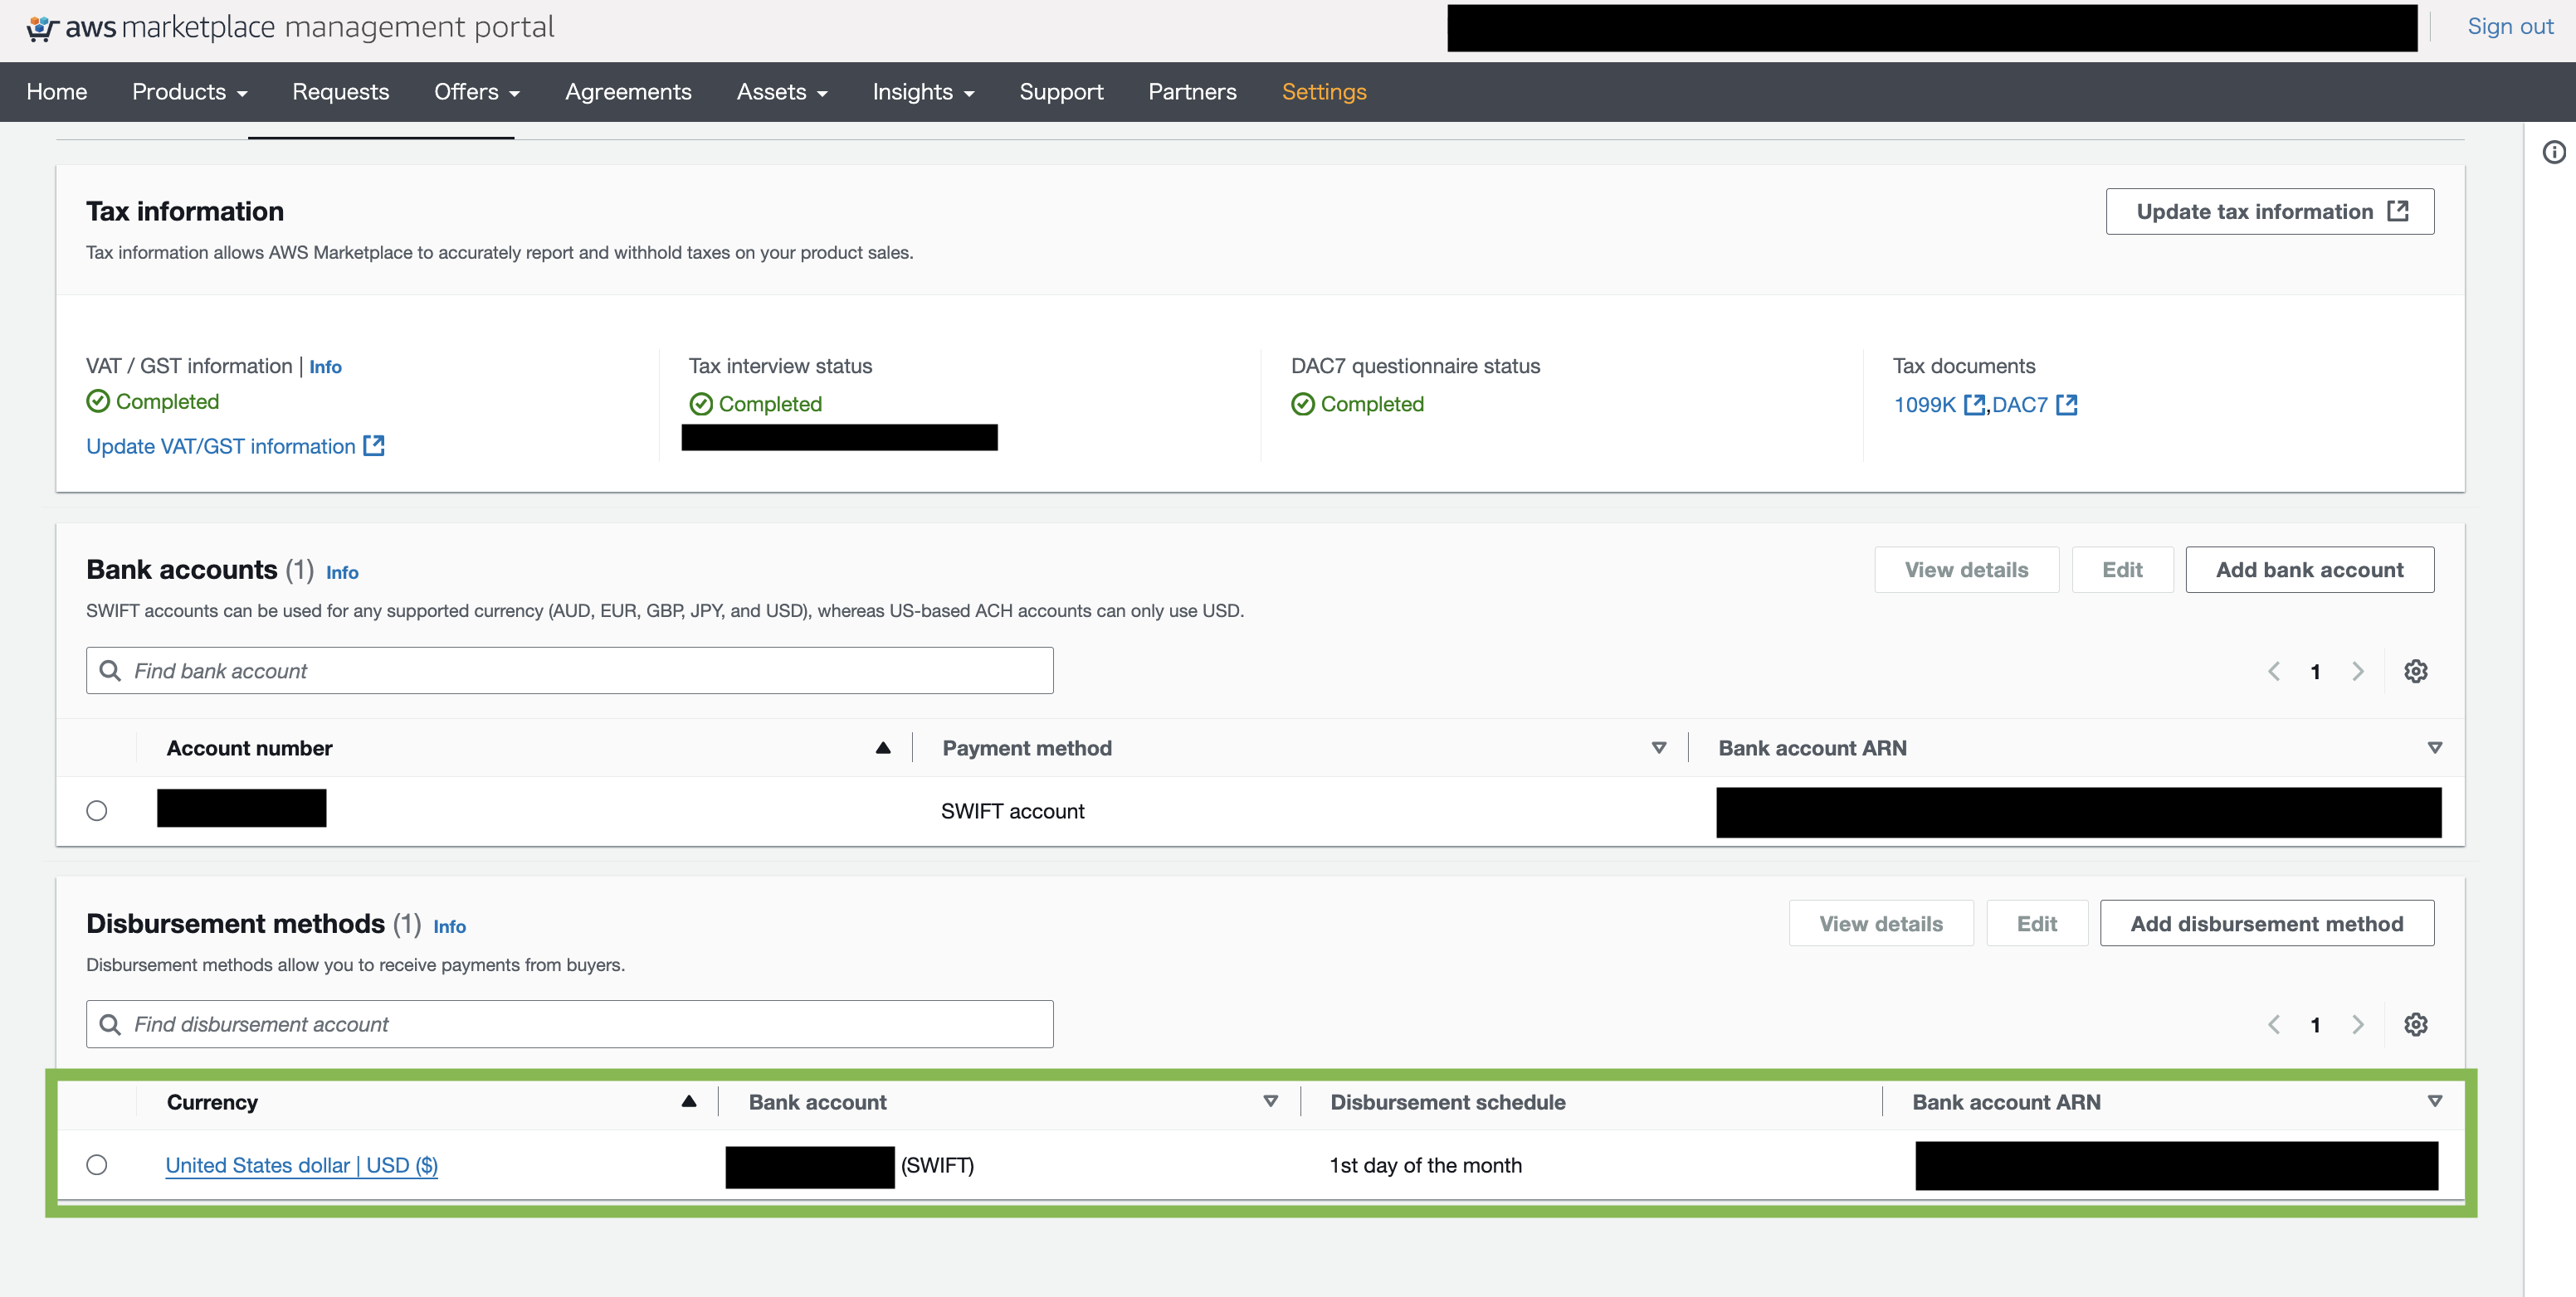Screen dimensions: 2576x1297
Task: Open Support page
Action: tap(1061, 92)
